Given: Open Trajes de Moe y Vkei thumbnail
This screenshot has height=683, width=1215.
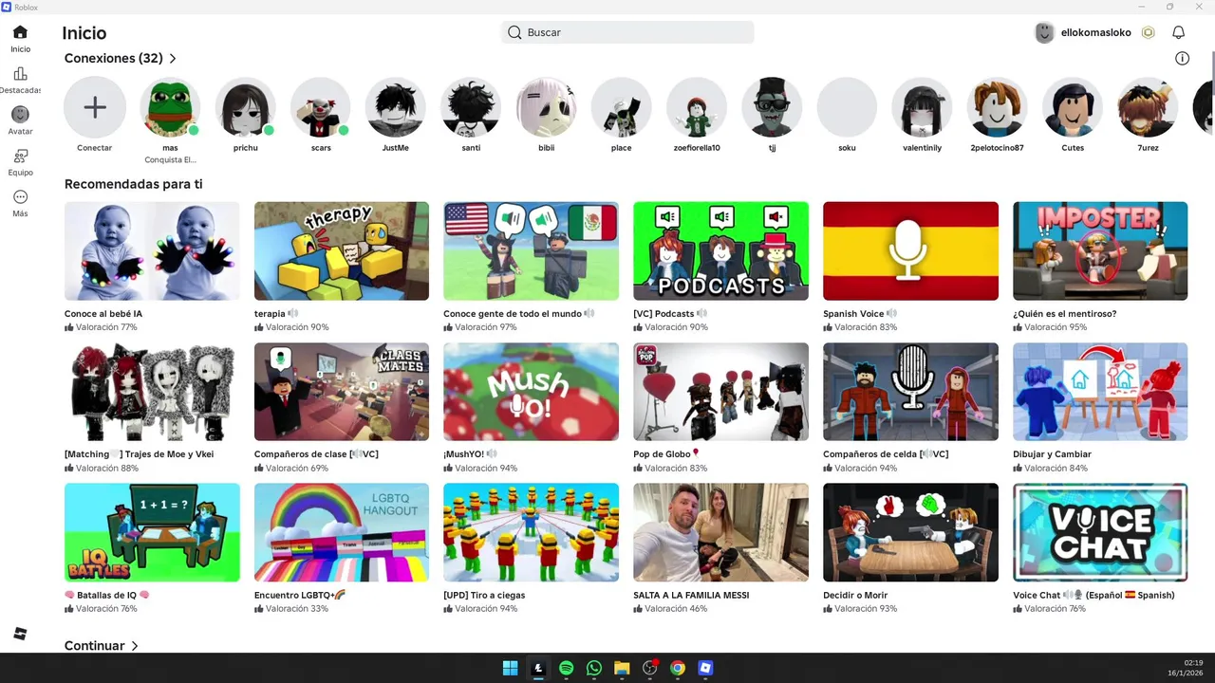Looking at the screenshot, I should [x=152, y=392].
